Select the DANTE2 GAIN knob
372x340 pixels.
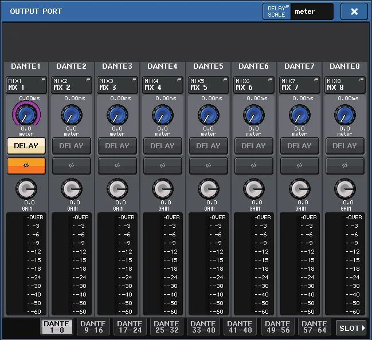[72, 189]
